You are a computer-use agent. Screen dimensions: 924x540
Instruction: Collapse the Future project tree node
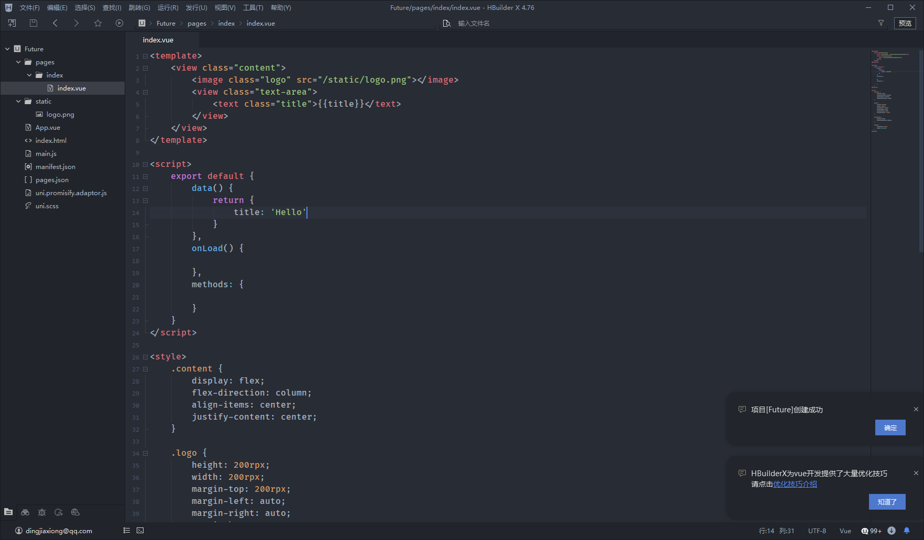coord(7,49)
